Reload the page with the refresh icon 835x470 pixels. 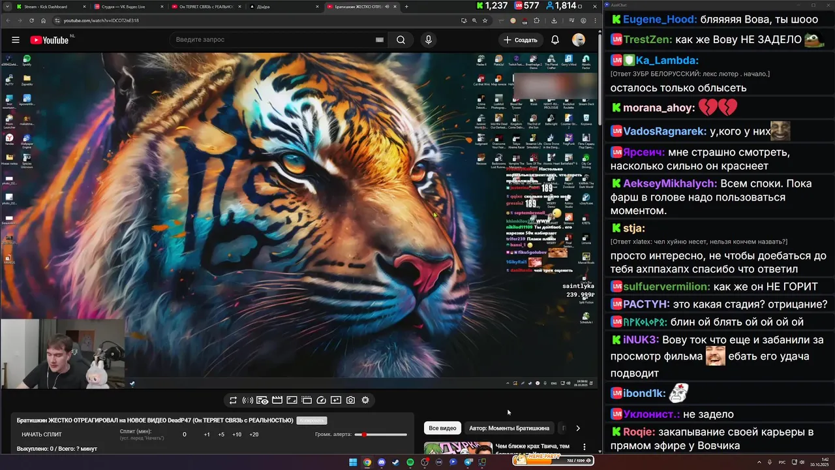coord(31,20)
